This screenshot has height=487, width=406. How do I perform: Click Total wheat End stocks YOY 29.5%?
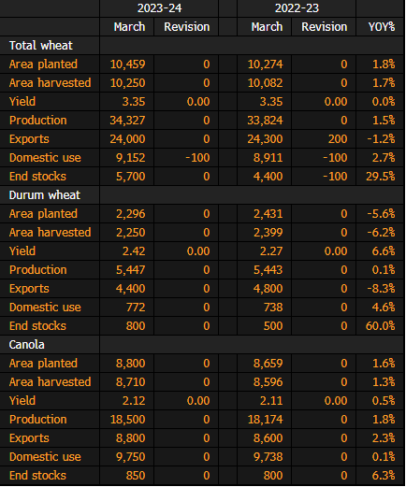pyautogui.click(x=381, y=177)
